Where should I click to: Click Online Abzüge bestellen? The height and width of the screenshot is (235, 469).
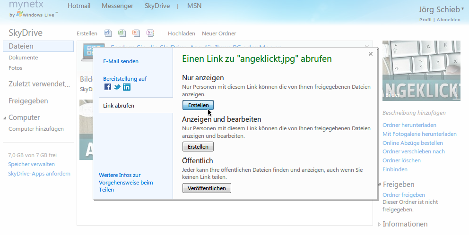(413, 143)
